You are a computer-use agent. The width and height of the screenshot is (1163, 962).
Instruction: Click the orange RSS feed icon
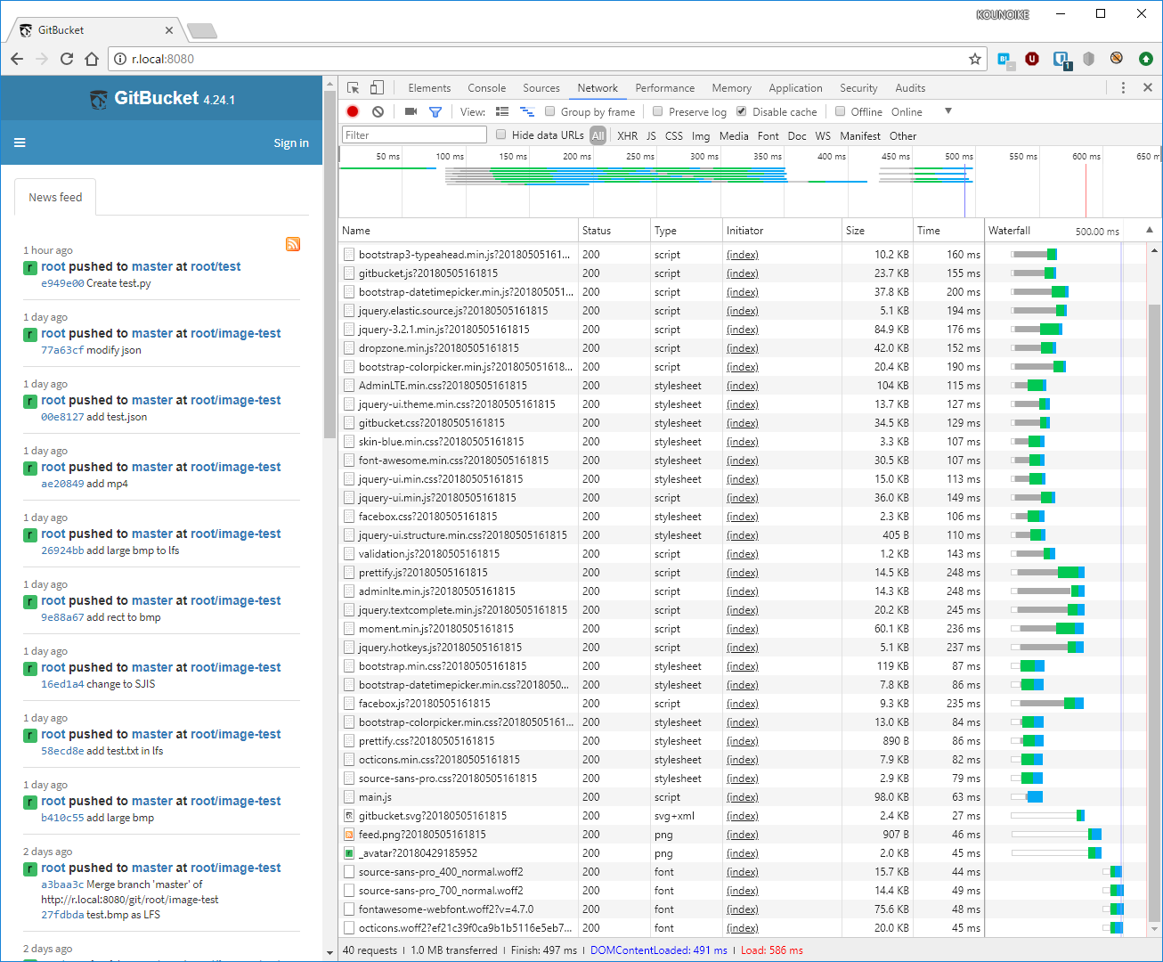coord(293,244)
